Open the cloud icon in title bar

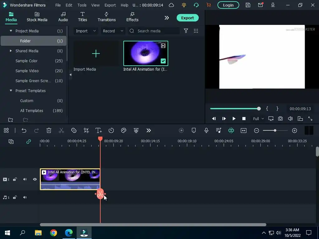click(171, 5)
